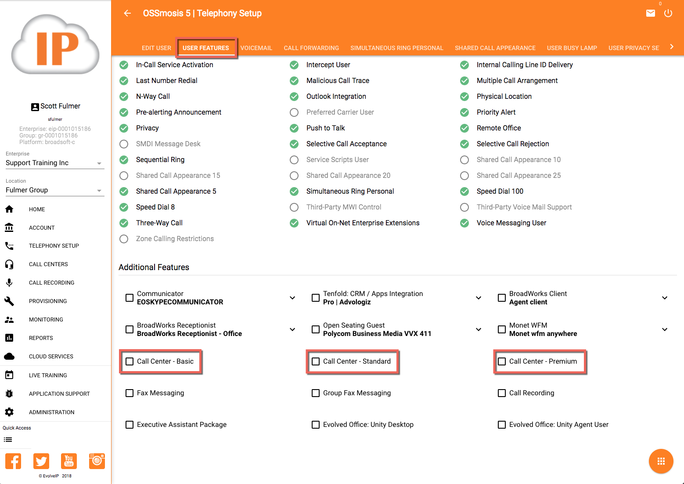Click the power logout icon
This screenshot has width=684, height=484.
pos(668,13)
